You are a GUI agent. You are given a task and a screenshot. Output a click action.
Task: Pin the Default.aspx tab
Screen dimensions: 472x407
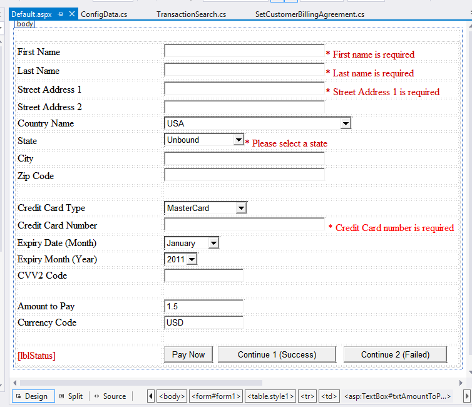(61, 14)
